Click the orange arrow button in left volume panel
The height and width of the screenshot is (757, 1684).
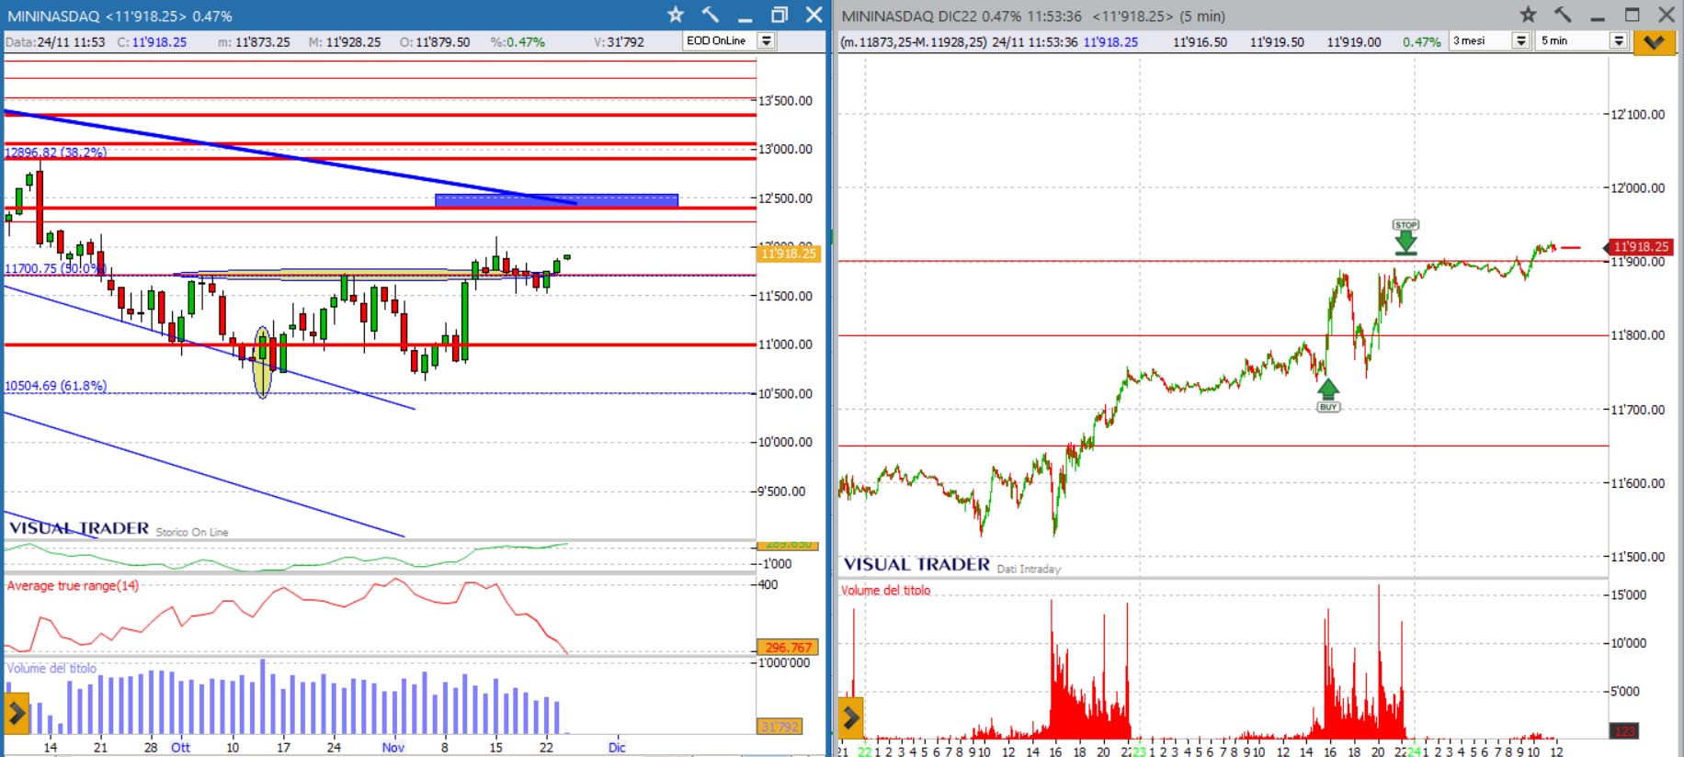[x=17, y=713]
